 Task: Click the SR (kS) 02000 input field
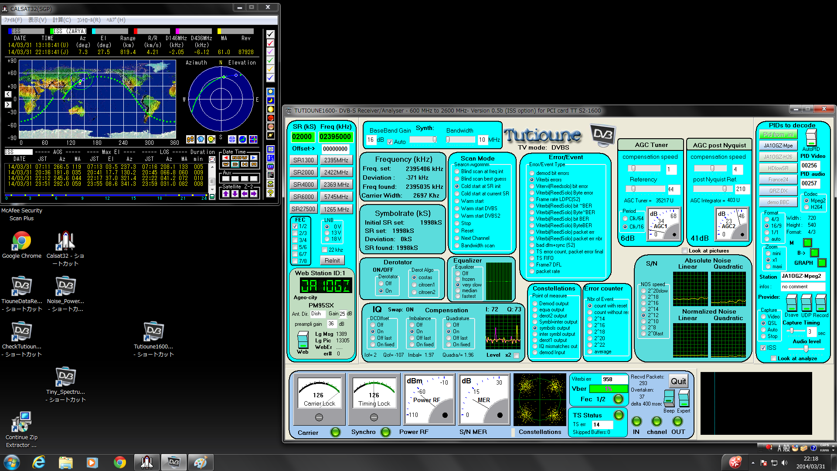click(302, 137)
